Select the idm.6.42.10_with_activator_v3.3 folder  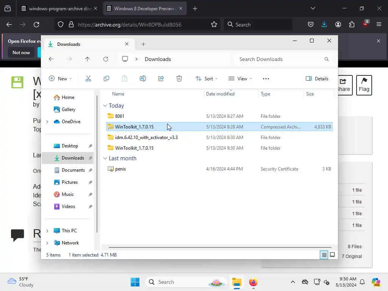219,138
